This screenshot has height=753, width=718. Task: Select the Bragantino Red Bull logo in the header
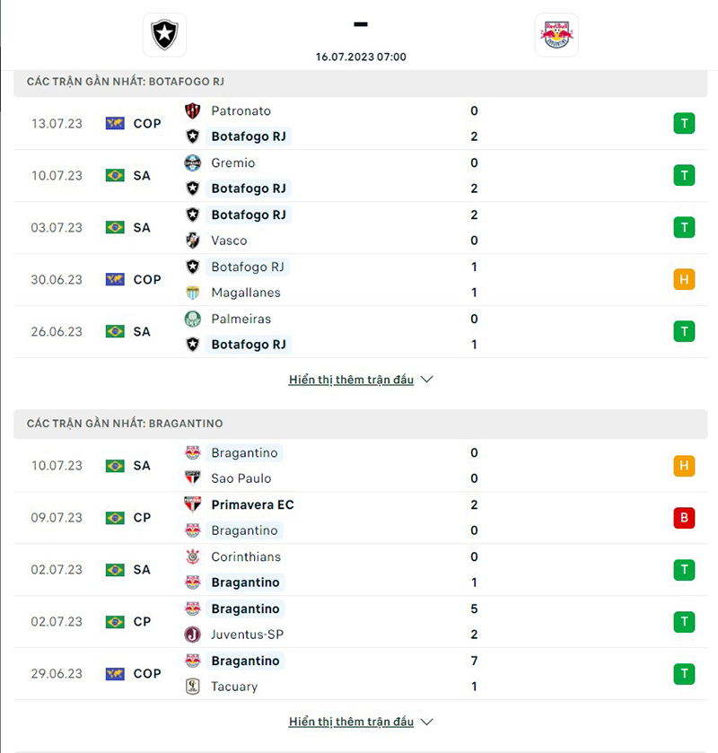[x=556, y=35]
